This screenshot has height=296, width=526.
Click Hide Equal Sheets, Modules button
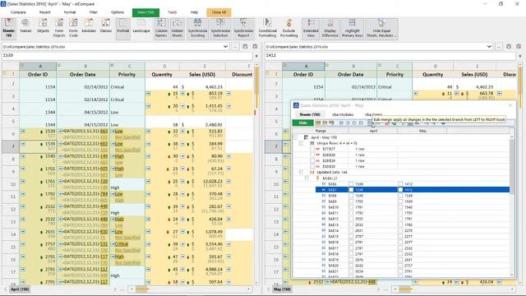click(x=381, y=29)
